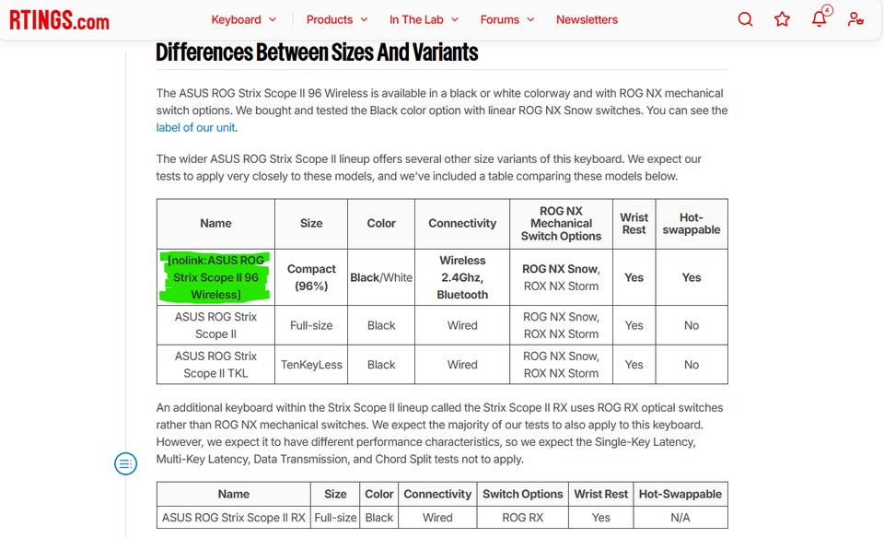Expand the In The Lab chevron
884x538 pixels.
[455, 19]
